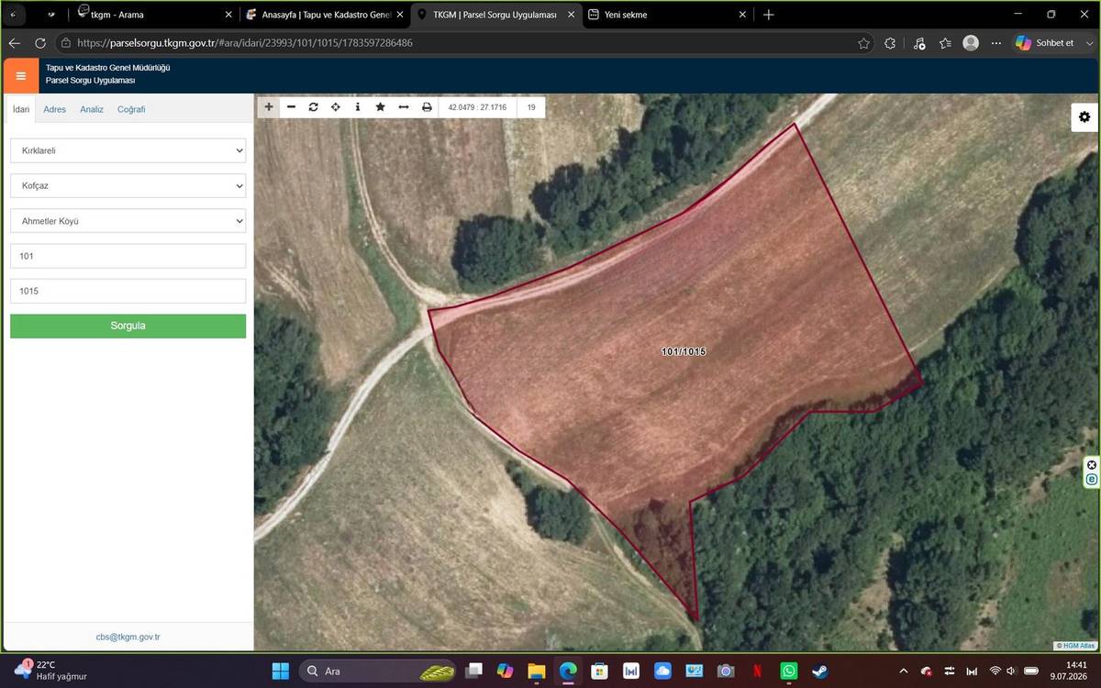1101x688 pixels.
Task: Bookmark this page with star icon
Action: tap(863, 43)
